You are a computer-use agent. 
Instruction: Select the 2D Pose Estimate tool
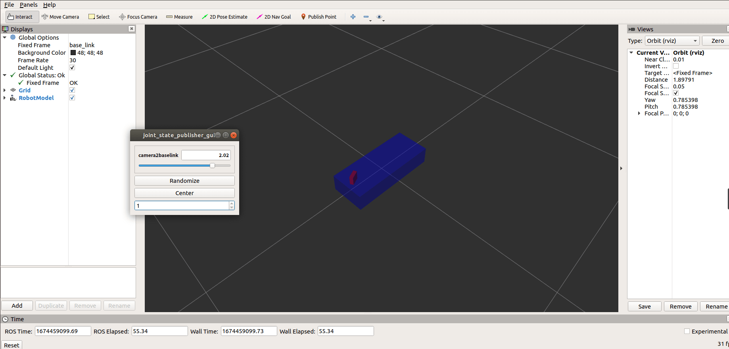[224, 17]
